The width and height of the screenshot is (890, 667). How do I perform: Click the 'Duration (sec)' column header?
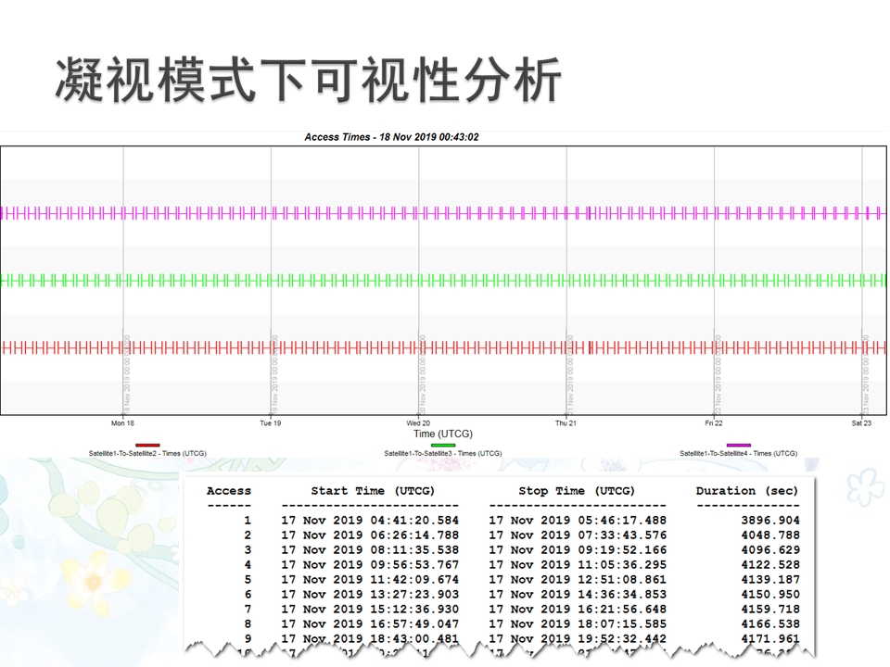click(x=747, y=491)
